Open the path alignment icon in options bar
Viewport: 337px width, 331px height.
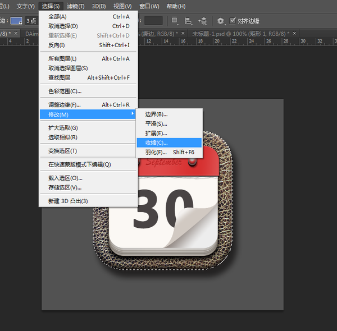[188, 21]
